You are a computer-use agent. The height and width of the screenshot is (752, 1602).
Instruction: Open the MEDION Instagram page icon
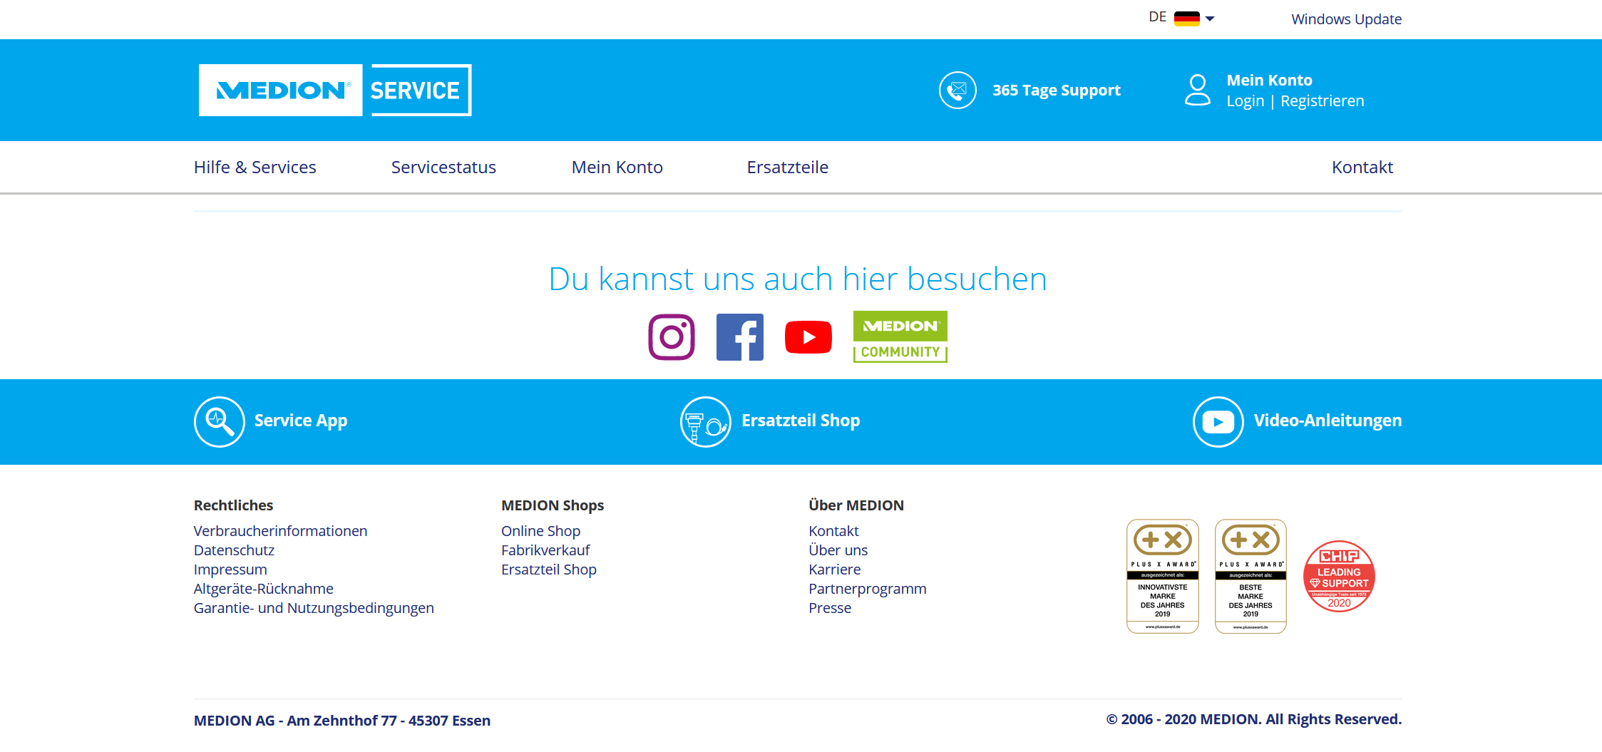pos(671,337)
